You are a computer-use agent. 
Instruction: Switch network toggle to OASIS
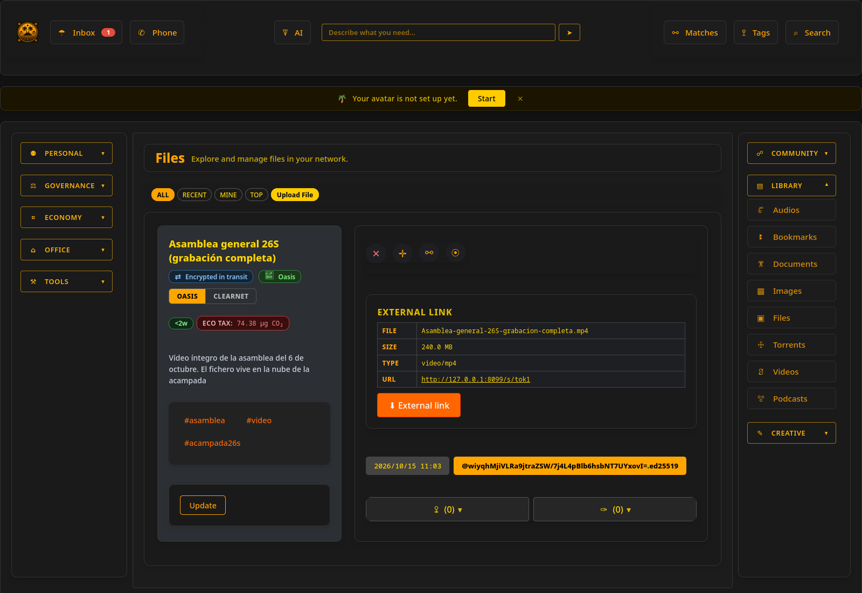[187, 296]
